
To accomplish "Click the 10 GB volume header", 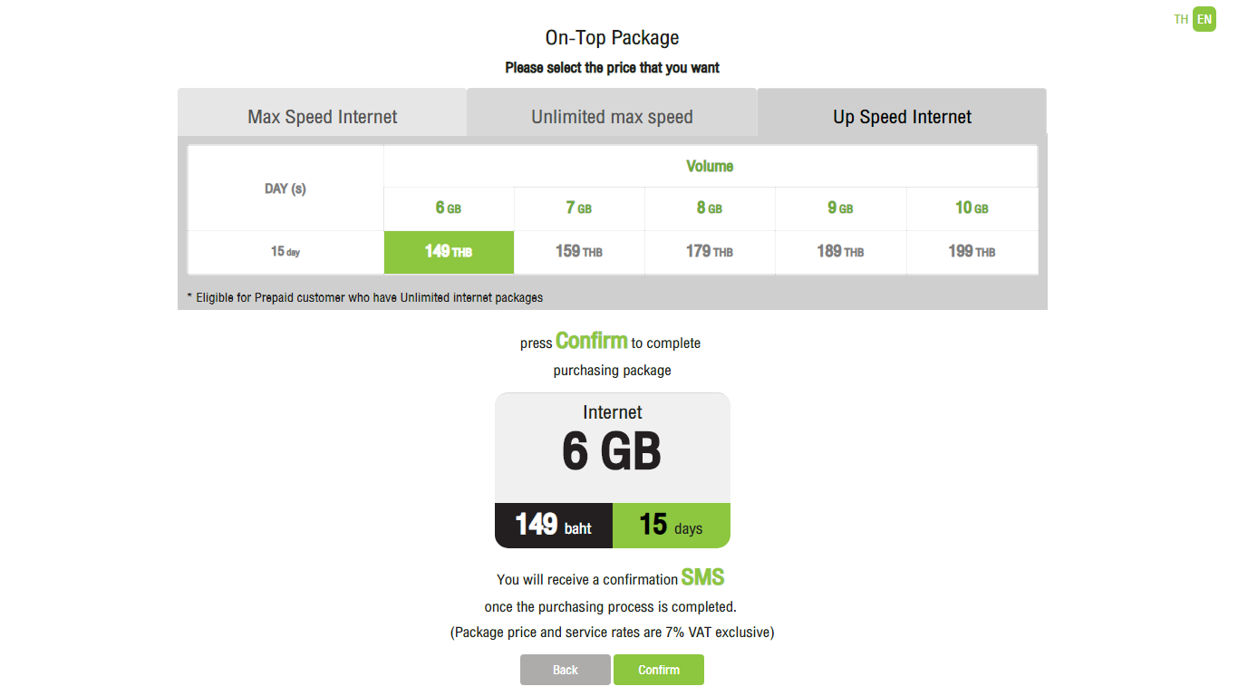I will (972, 208).
